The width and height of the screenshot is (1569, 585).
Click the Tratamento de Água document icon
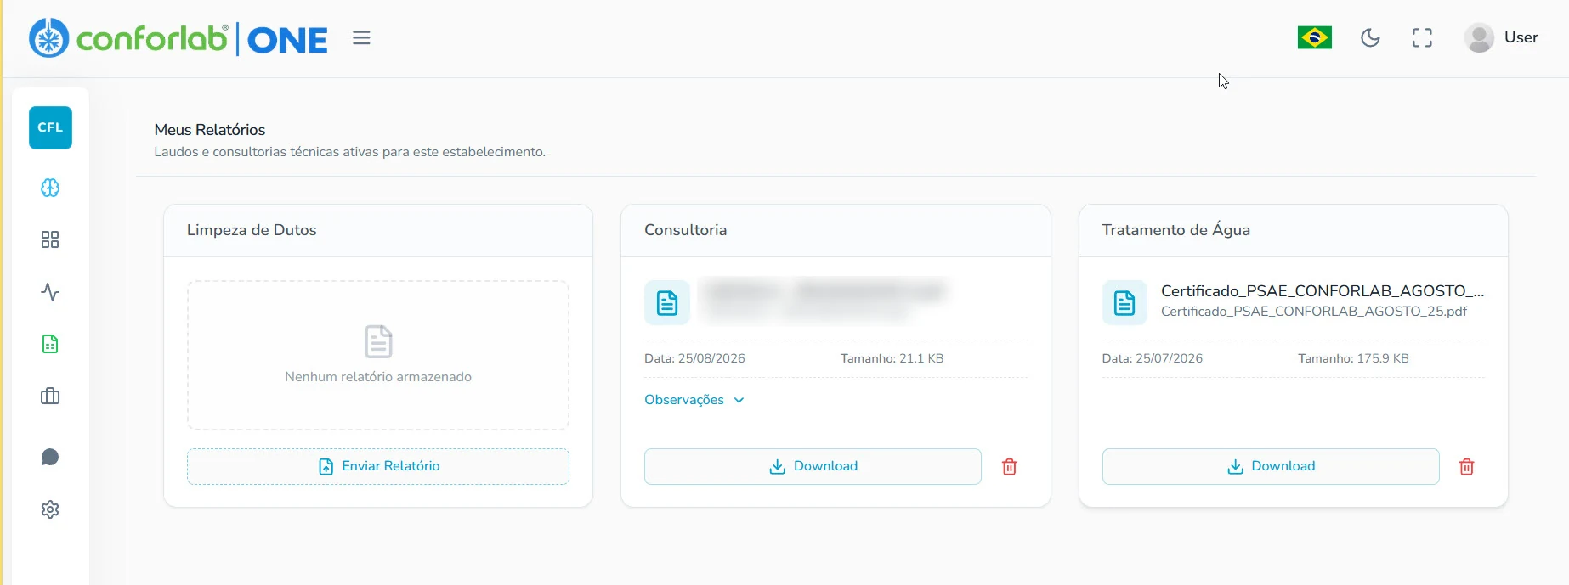pyautogui.click(x=1124, y=303)
